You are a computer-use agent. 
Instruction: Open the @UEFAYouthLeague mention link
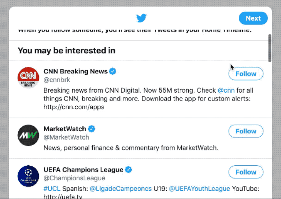(x=199, y=188)
